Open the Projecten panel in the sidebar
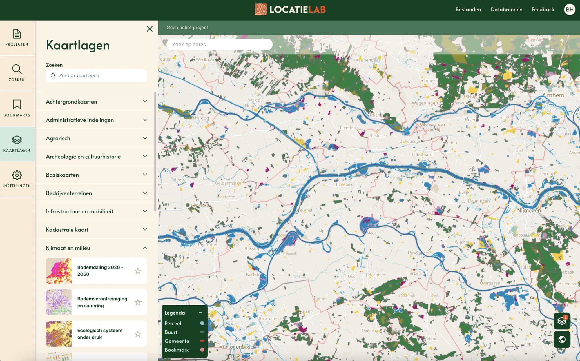This screenshot has height=361, width=580. click(17, 38)
